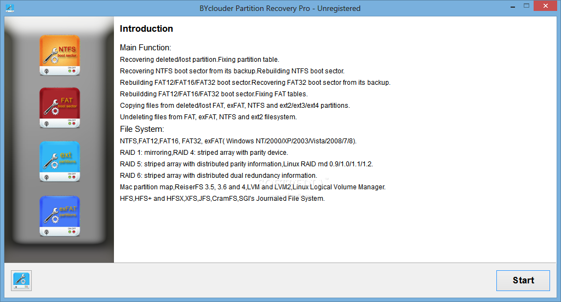561x302 pixels.
Task: Close the Partition Recovery Pro window
Action: pyautogui.click(x=546, y=5)
